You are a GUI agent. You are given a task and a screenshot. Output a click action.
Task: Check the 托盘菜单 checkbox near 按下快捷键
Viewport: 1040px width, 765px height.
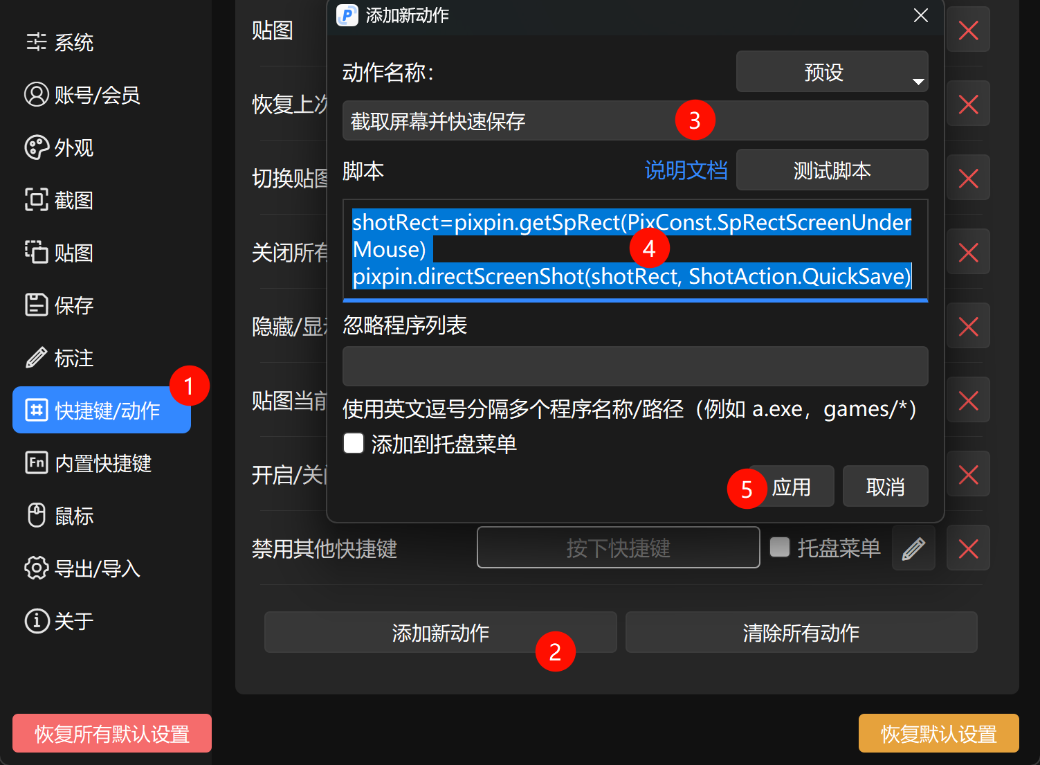tap(780, 547)
